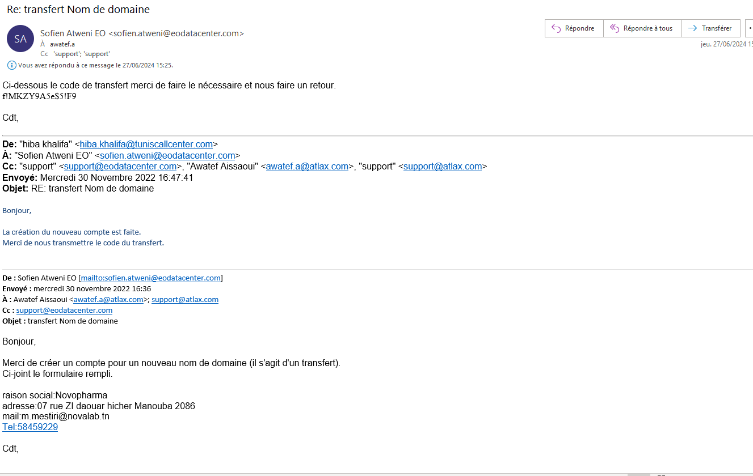Image resolution: width=753 pixels, height=476 pixels.
Task: Click the Répondre à tous button
Action: [x=642, y=28]
